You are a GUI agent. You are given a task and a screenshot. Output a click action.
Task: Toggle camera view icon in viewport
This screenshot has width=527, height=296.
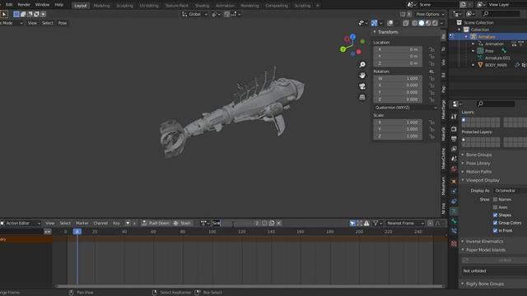click(362, 86)
